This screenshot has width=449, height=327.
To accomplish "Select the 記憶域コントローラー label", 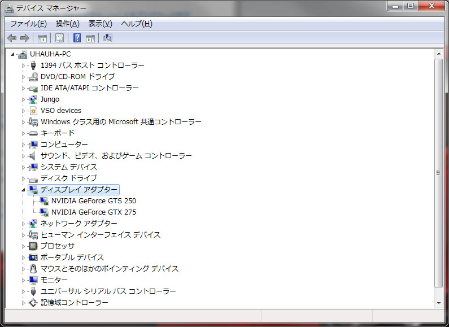I will point(75,302).
